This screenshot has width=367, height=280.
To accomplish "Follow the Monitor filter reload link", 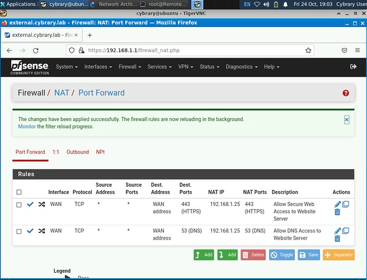I will click(27, 127).
